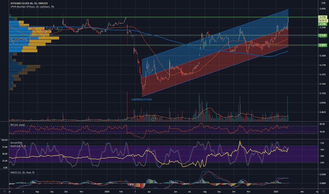The width and height of the screenshot is (329, 194).
Task: Toggle the auto-scale button in the corner
Action: (x=323, y=192)
